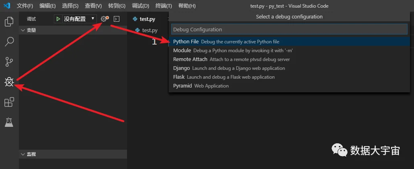Select the Pyramid debug configuration
Viewport: 414px width, 169px height.
[289, 86]
